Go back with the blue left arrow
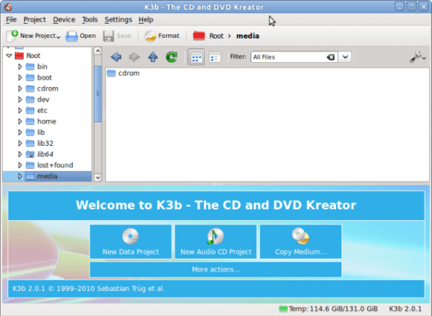Viewport: 432px width, 316px height. pos(116,57)
